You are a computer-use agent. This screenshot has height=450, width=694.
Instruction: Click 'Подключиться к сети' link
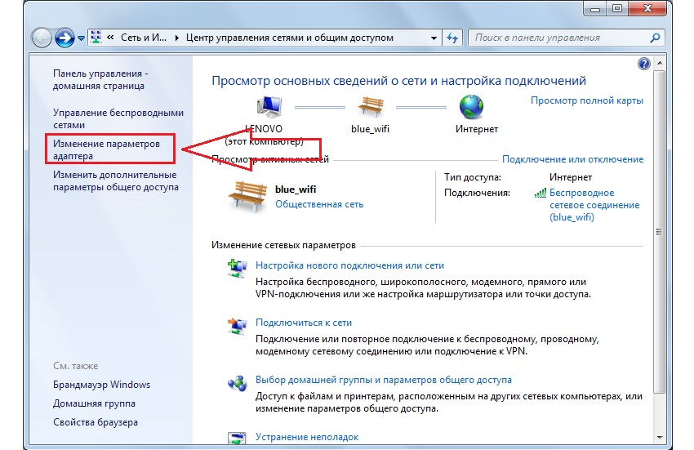[x=304, y=323]
